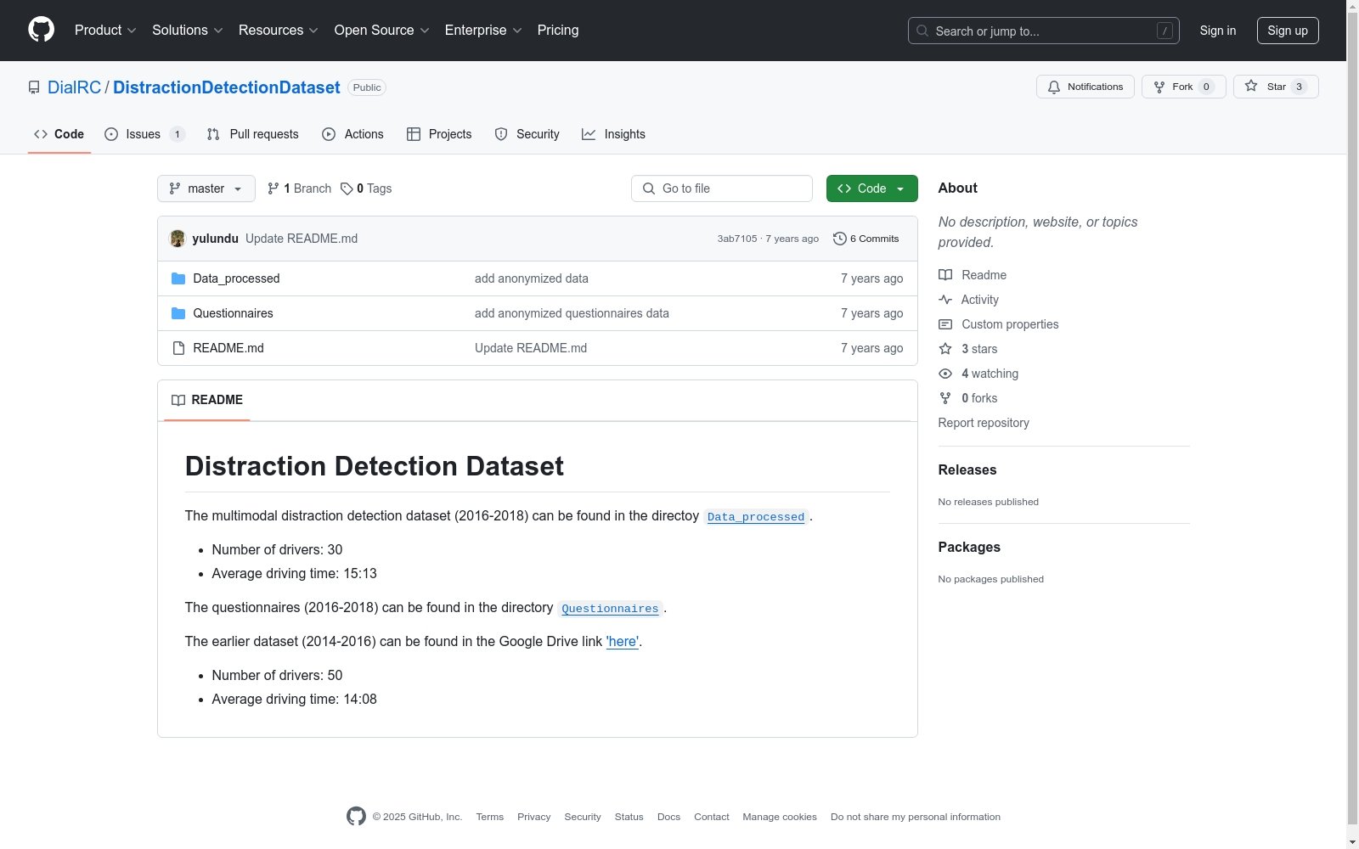Open the Questionnaires code link in README

610,608
